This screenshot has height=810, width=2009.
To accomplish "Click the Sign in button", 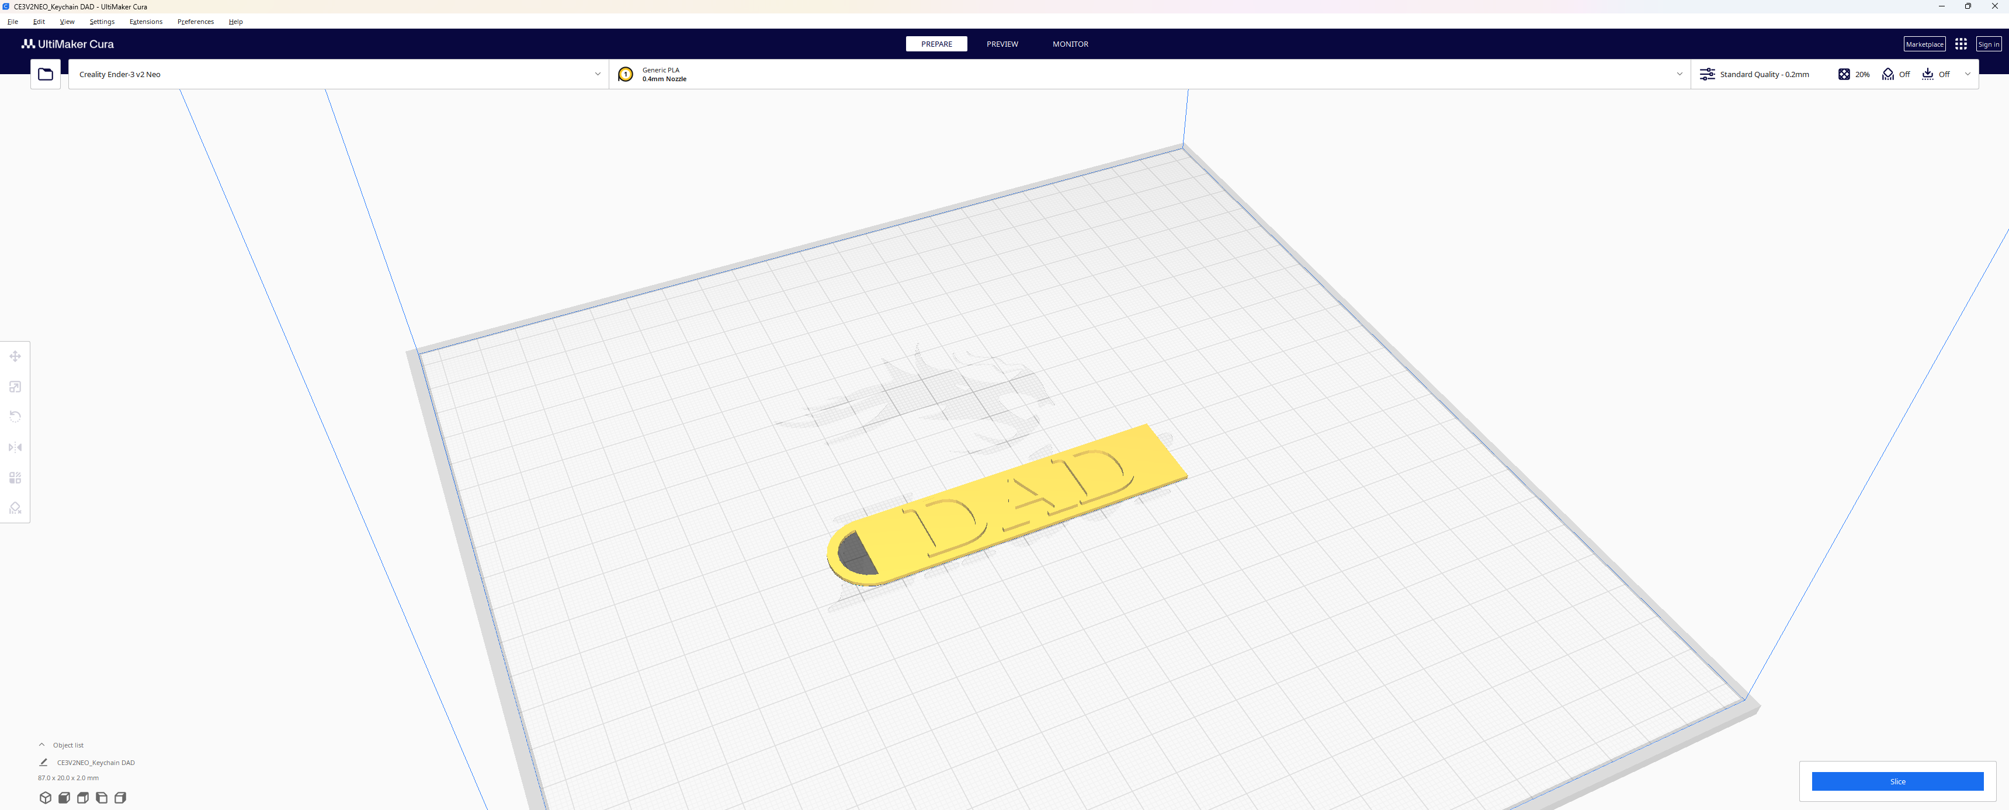I will [1988, 44].
